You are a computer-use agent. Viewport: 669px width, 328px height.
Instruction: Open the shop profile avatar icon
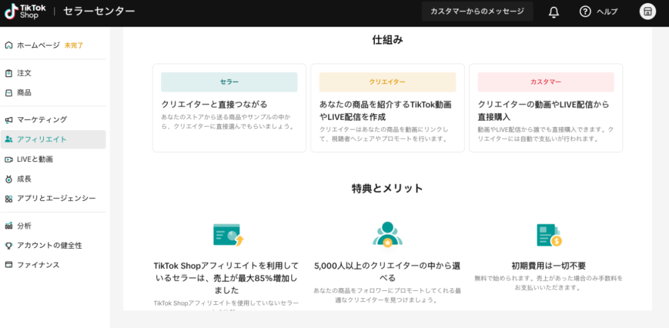point(647,11)
